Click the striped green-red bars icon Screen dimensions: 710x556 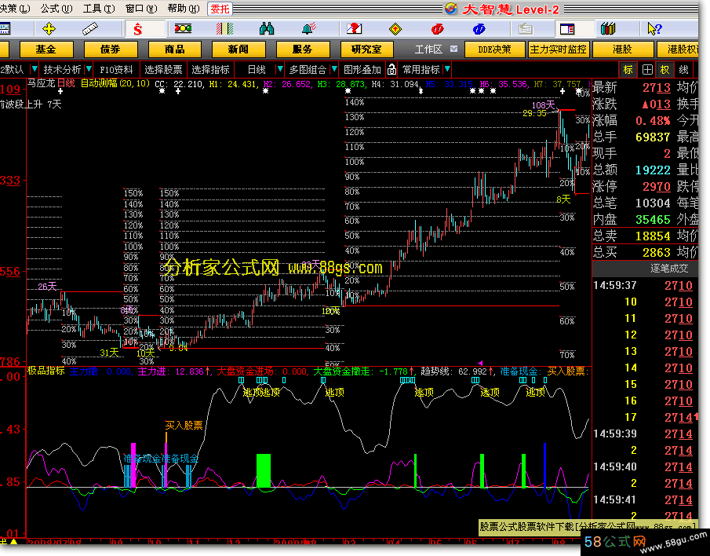224,29
